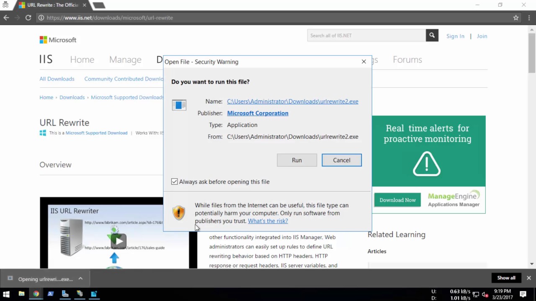This screenshot has width=536, height=301.
Task: Select Community Contributed Downloads link
Action: pos(124,79)
